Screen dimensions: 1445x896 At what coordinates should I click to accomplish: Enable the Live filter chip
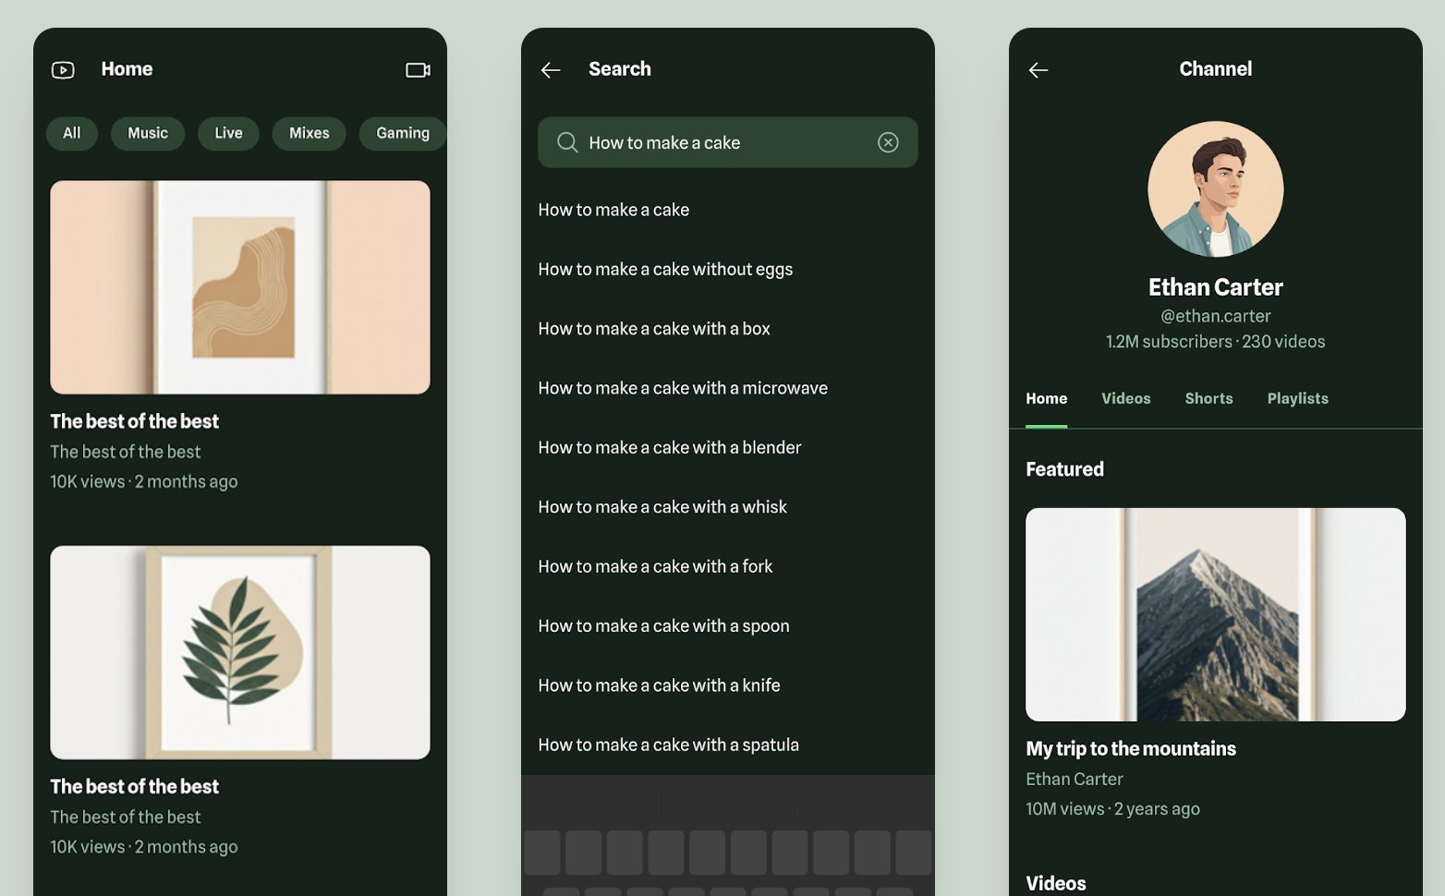pyautogui.click(x=228, y=133)
